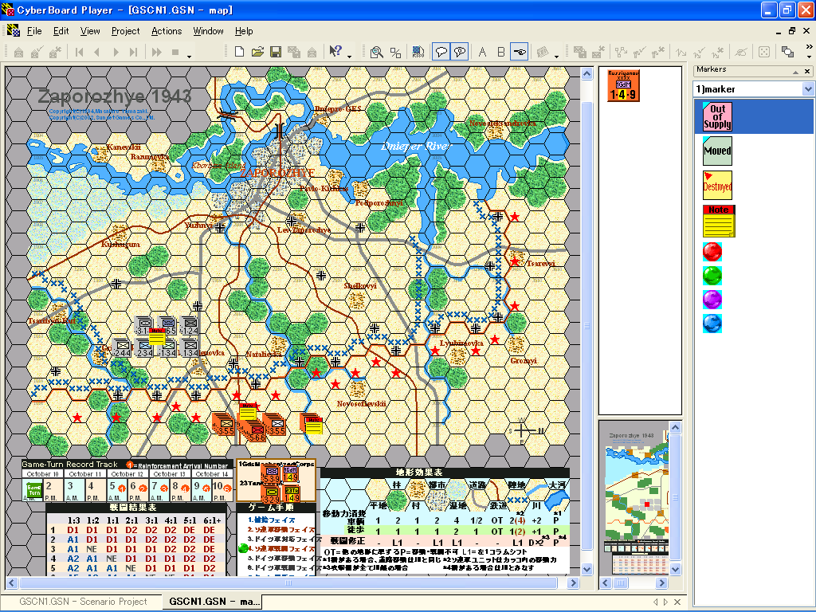Select the Destroyed marker

717,185
